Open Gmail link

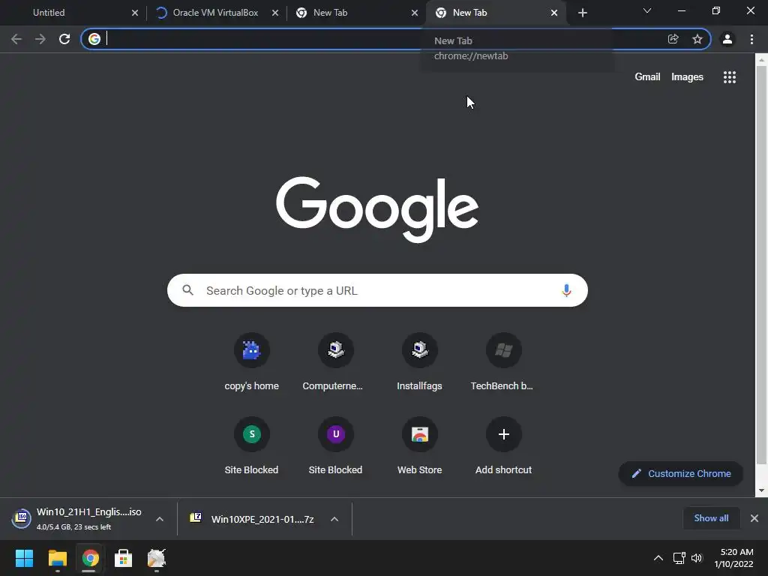point(647,77)
